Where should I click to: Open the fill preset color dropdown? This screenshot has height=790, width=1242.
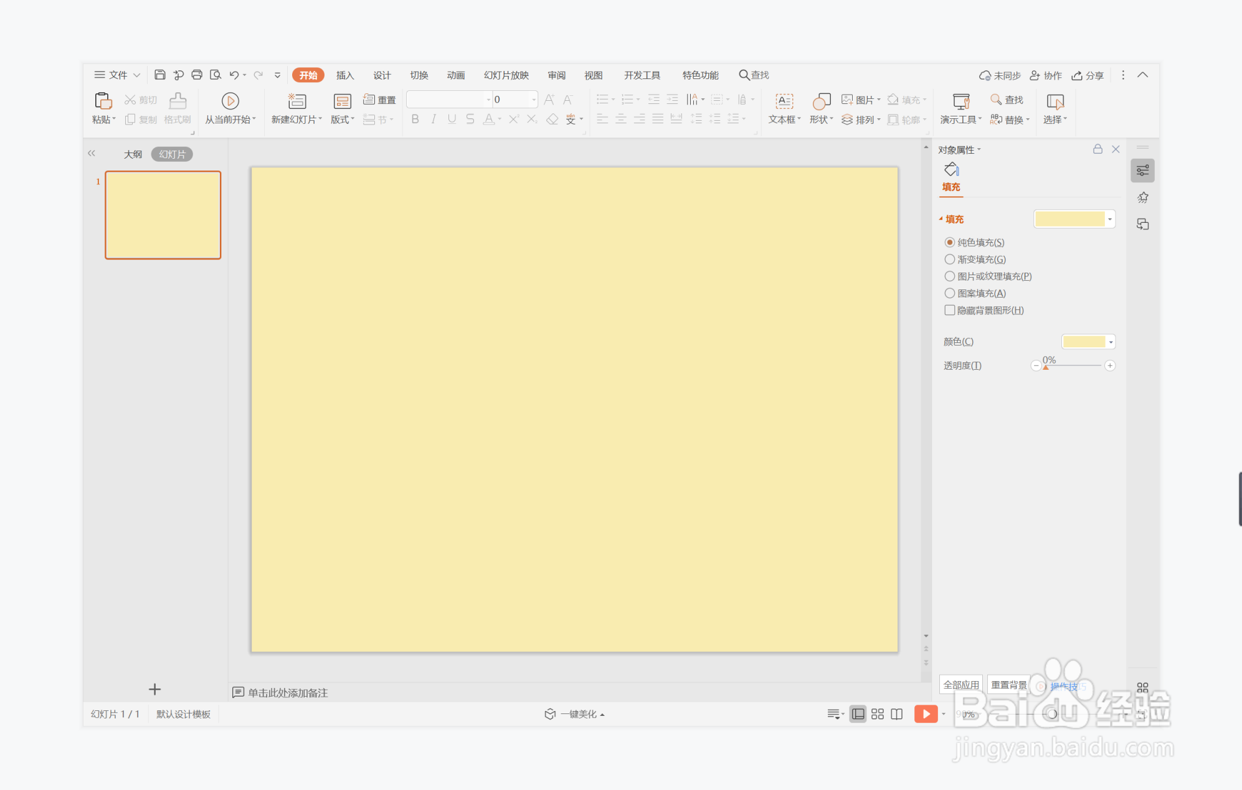point(1110,219)
